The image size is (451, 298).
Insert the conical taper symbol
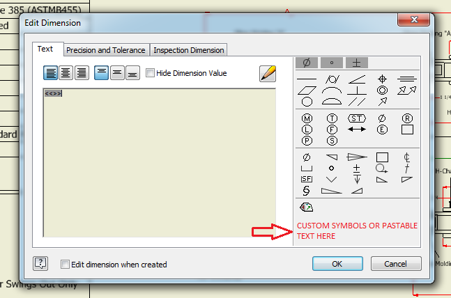[x=357, y=157]
